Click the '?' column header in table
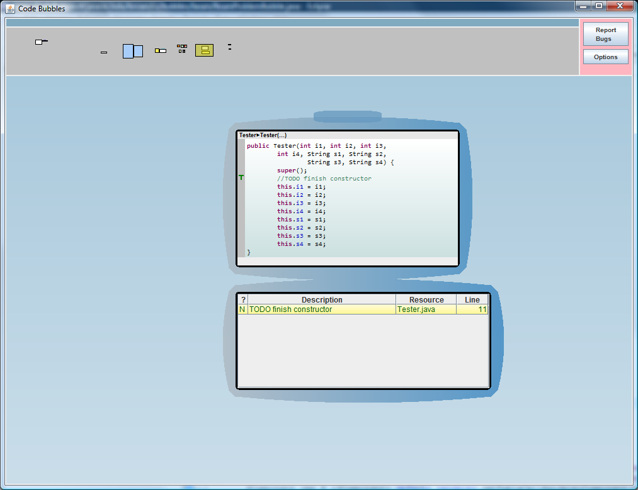The image size is (638, 490). (x=243, y=300)
